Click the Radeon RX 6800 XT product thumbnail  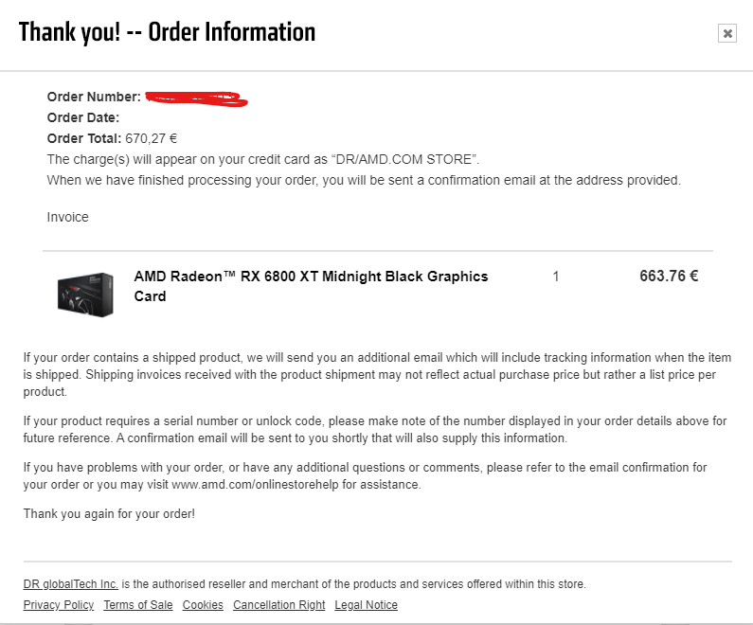(x=85, y=294)
